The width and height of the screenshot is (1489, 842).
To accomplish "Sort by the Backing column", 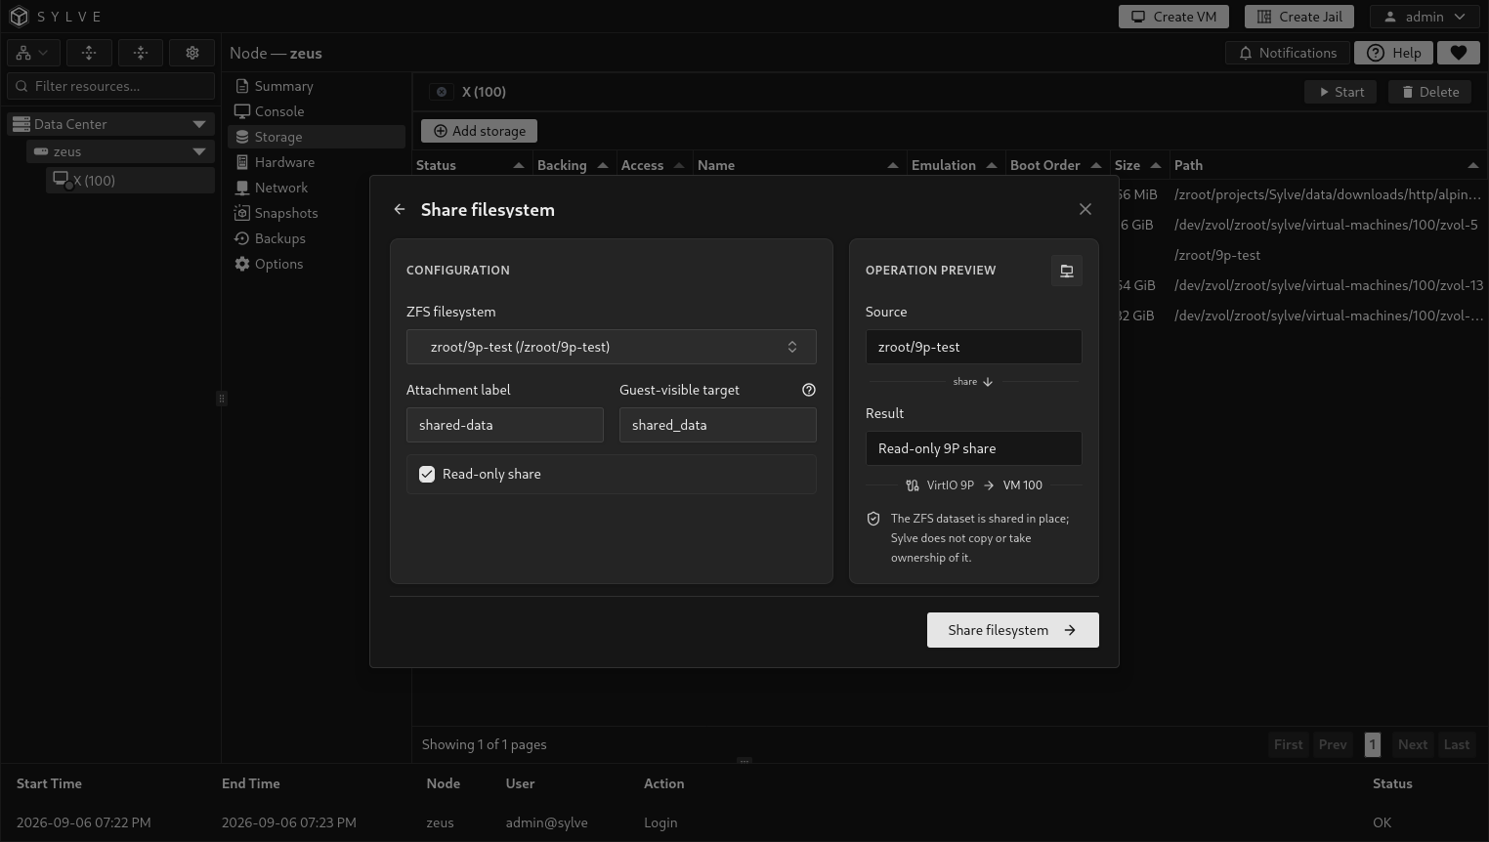I will 573,165.
